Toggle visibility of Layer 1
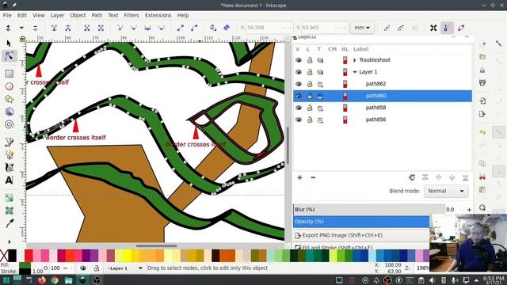 point(298,72)
